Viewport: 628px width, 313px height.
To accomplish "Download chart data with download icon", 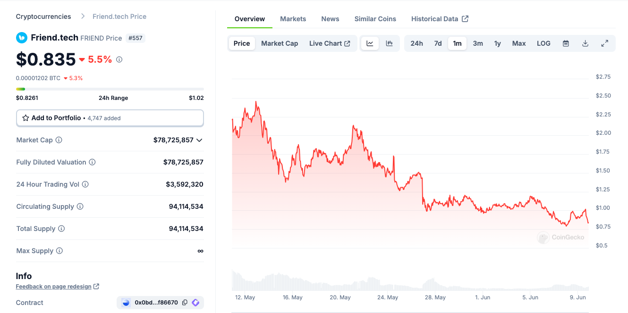I will [585, 43].
